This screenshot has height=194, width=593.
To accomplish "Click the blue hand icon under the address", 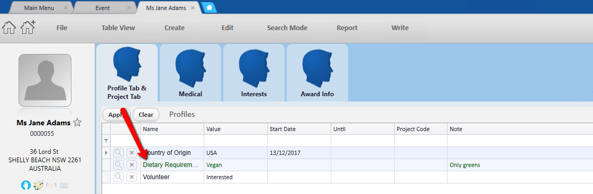I will (x=26, y=186).
